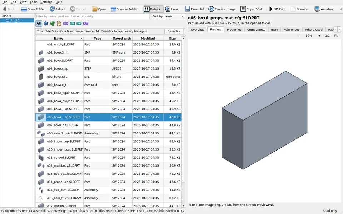Click the 3D box preview image

pyautogui.click(x=264, y=120)
